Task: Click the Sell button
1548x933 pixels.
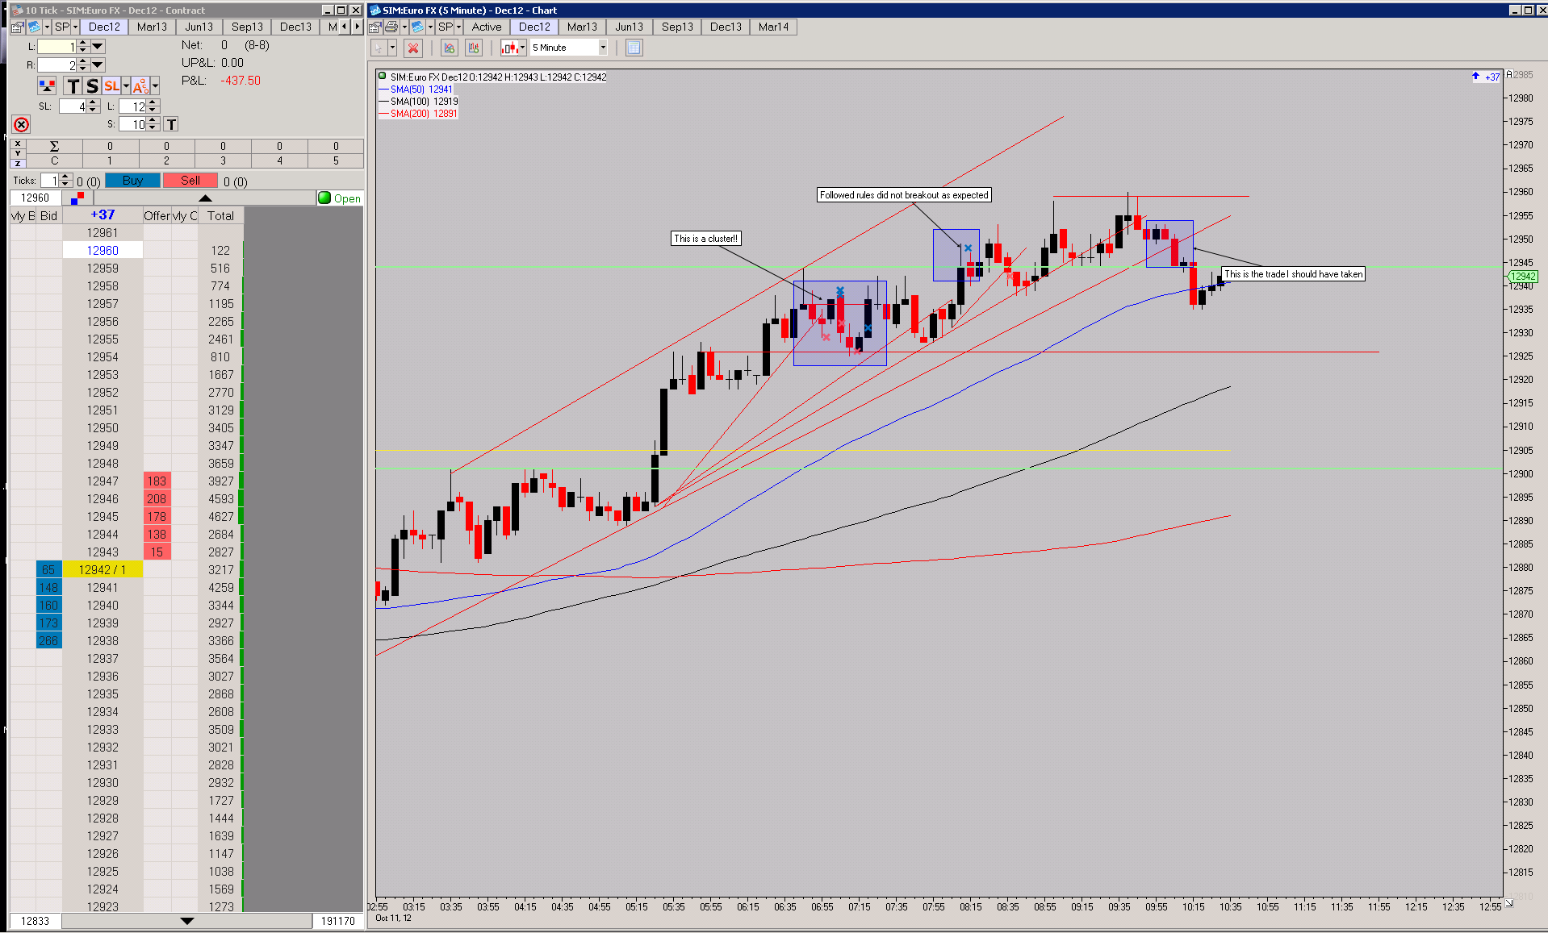Action: [x=190, y=181]
